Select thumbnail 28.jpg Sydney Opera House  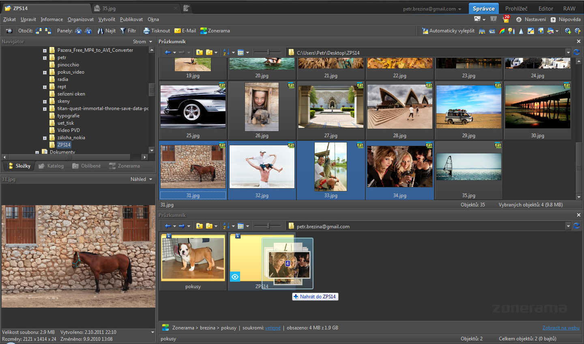(x=400, y=110)
